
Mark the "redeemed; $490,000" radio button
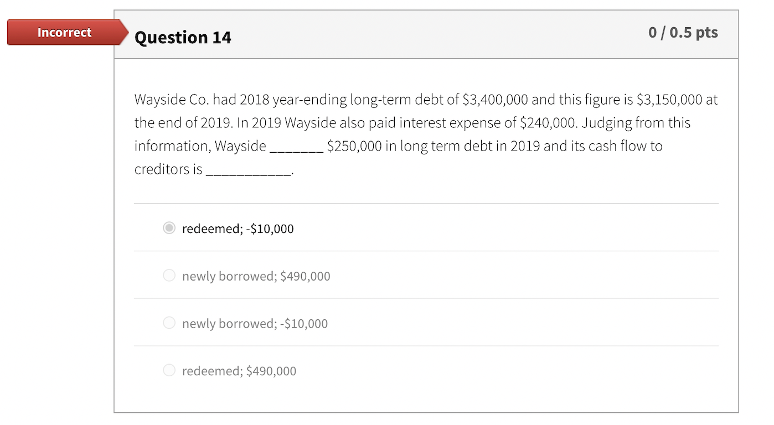169,371
